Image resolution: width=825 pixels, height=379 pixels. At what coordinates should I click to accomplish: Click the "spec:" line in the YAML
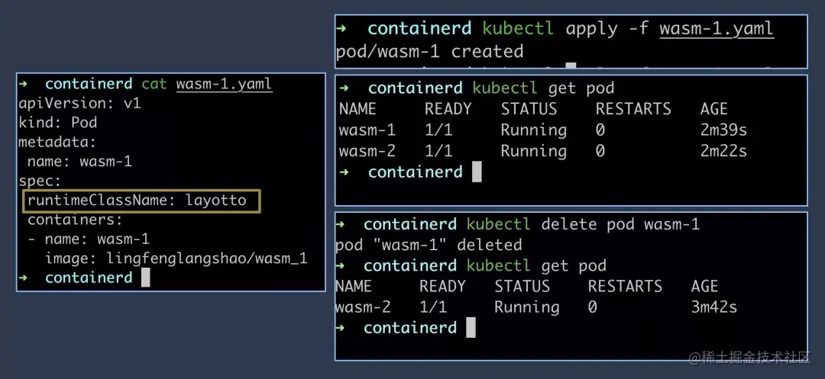pos(40,181)
